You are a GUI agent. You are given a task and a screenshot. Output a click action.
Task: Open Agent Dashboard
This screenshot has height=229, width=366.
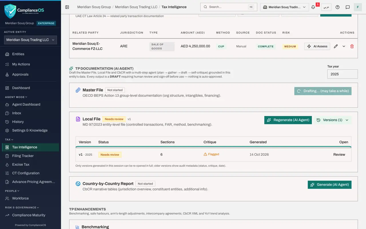pyautogui.click(x=30, y=104)
